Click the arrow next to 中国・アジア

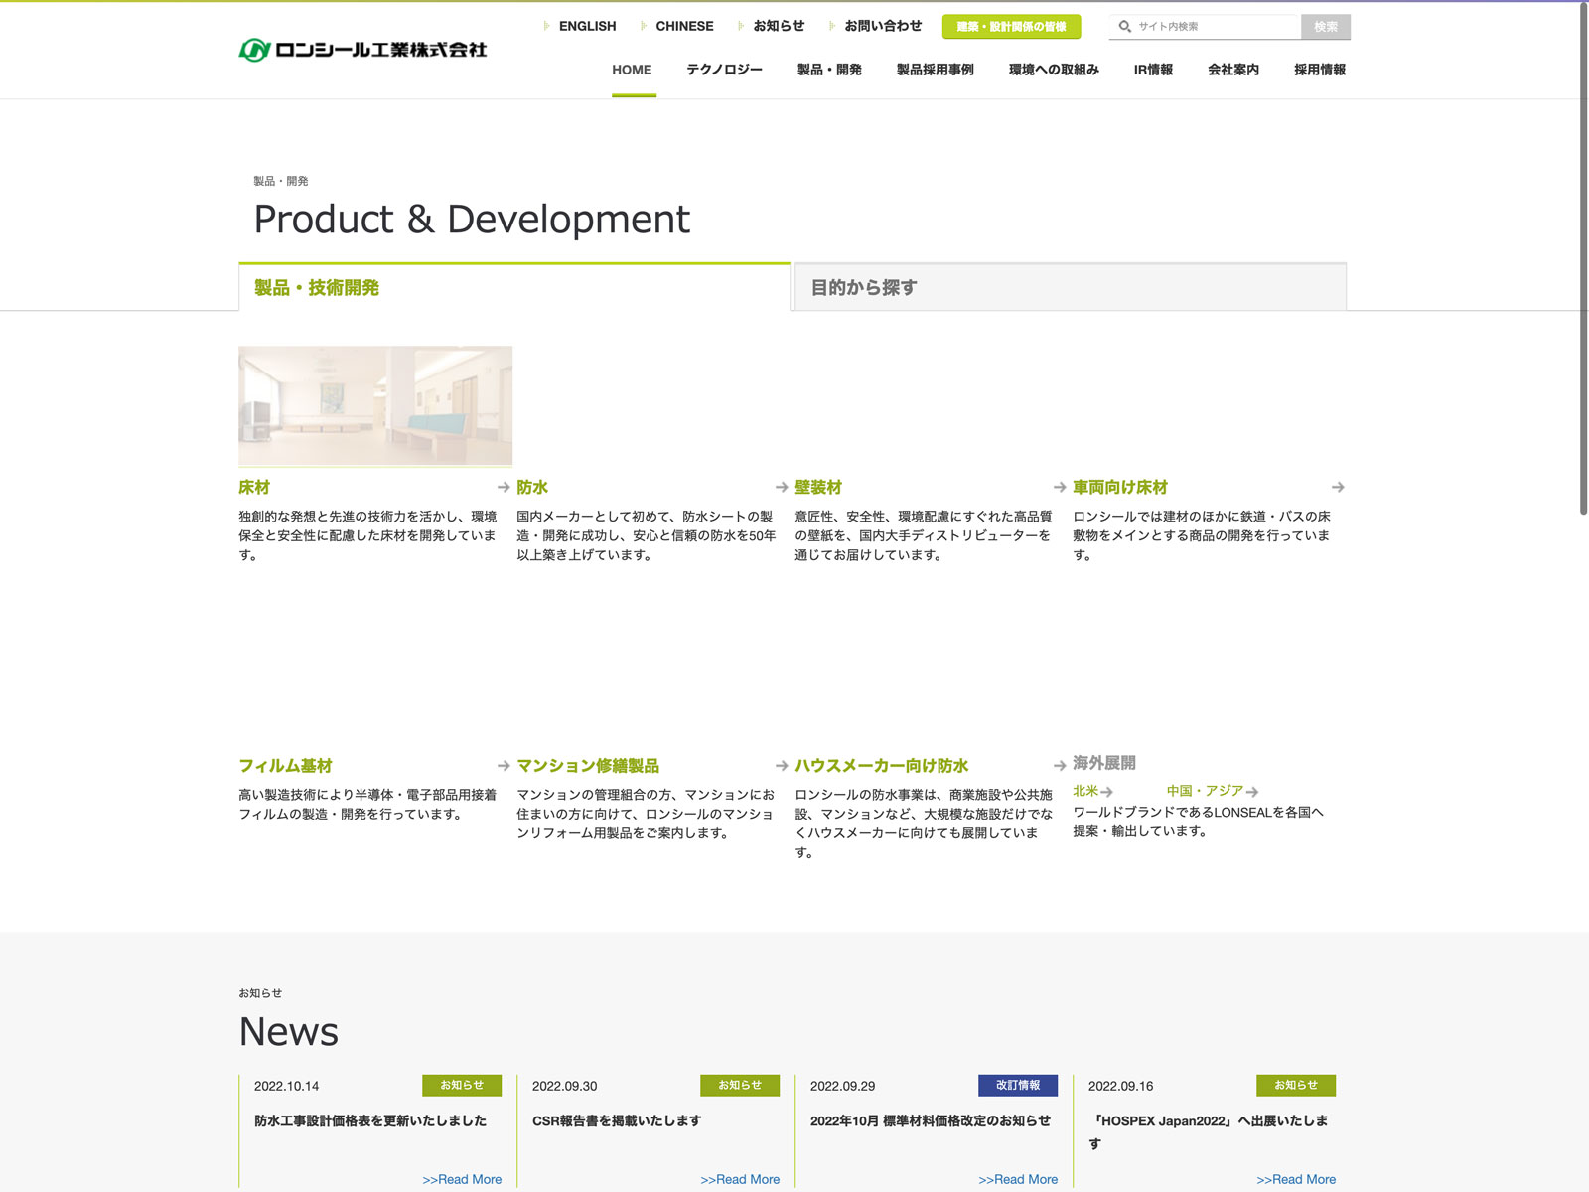click(x=1252, y=792)
